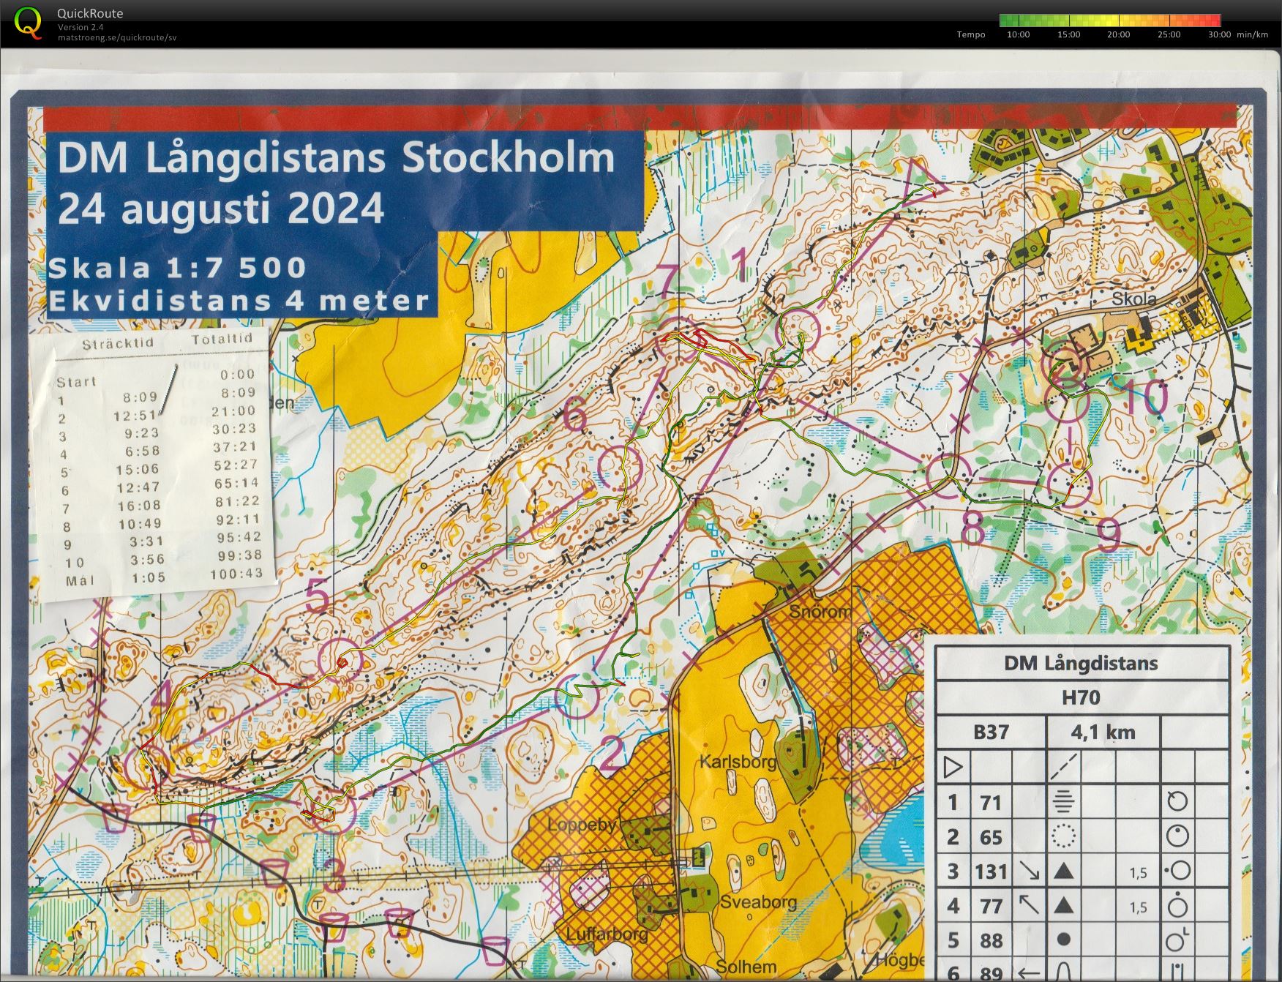Click control code '71' in description table
This screenshot has height=982, width=1282.
(990, 803)
